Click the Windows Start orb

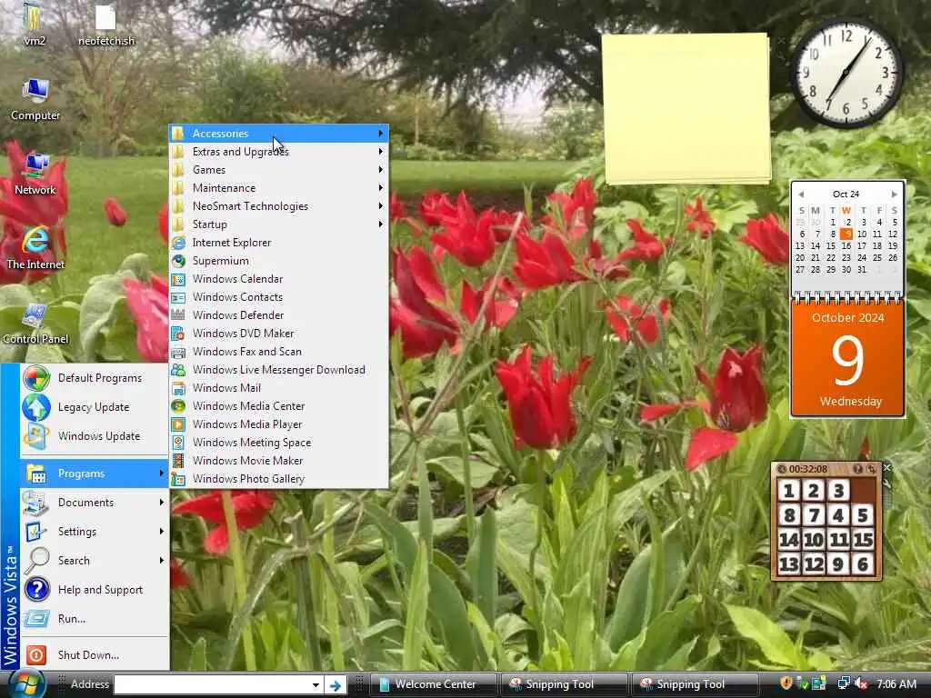click(x=25, y=683)
